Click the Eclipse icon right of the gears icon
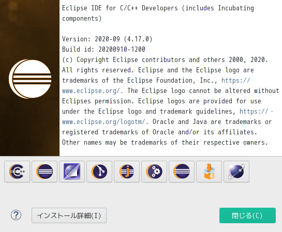 (182, 172)
